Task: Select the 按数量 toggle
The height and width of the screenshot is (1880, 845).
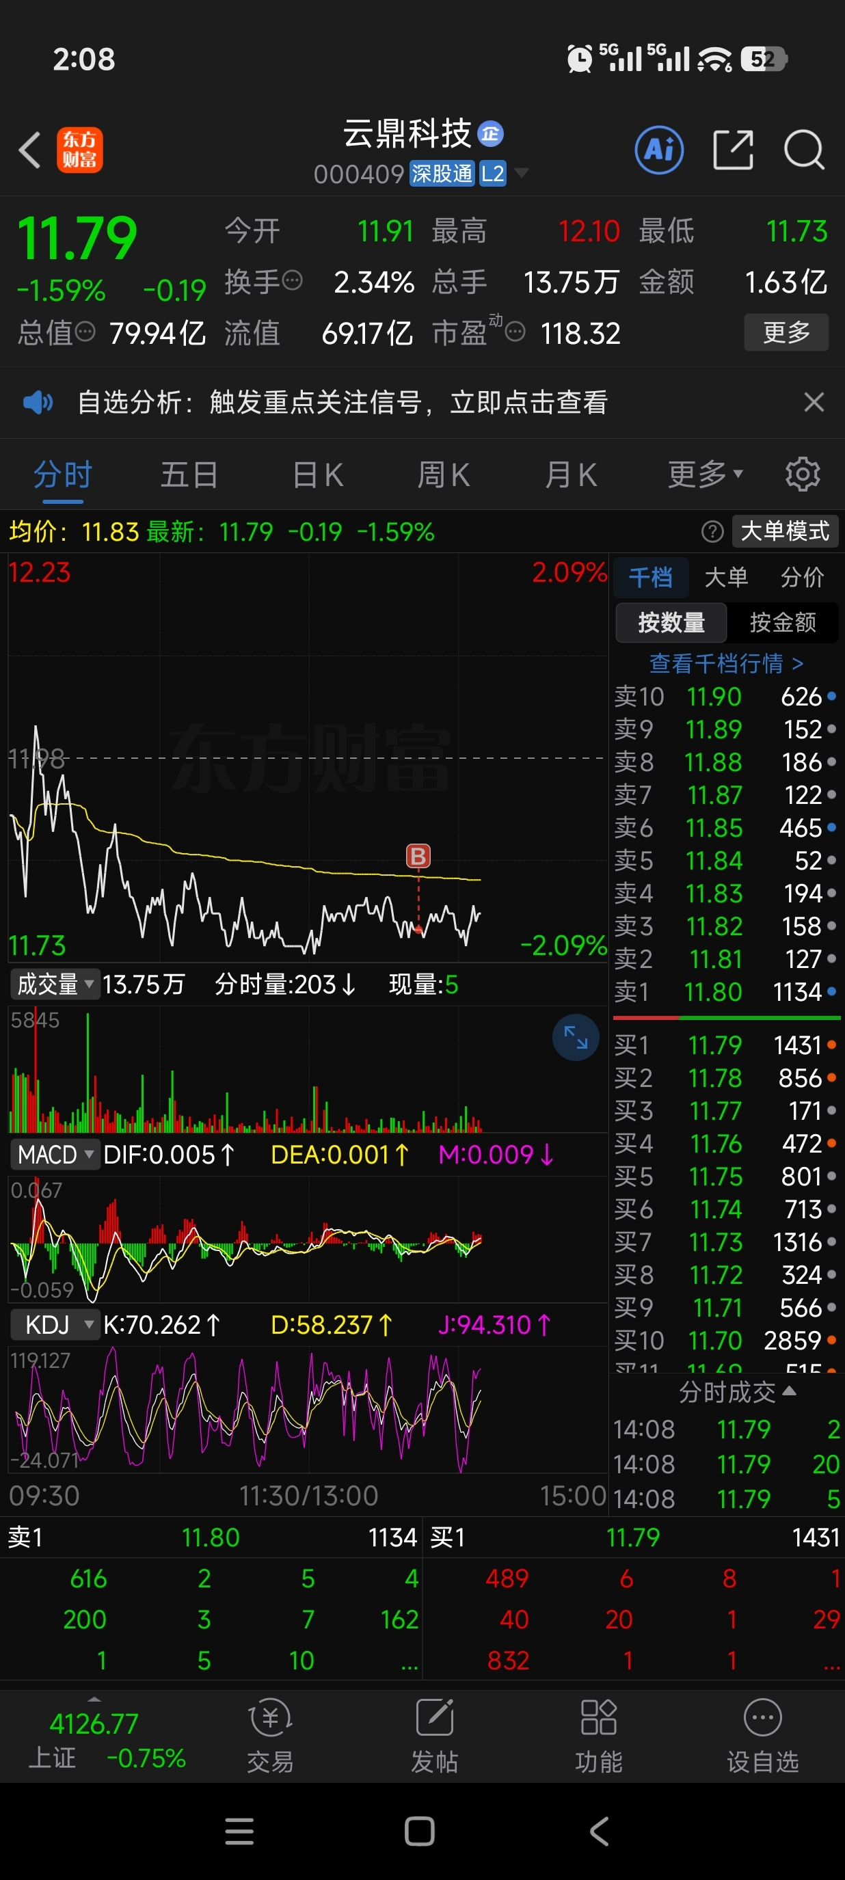Action: click(671, 623)
